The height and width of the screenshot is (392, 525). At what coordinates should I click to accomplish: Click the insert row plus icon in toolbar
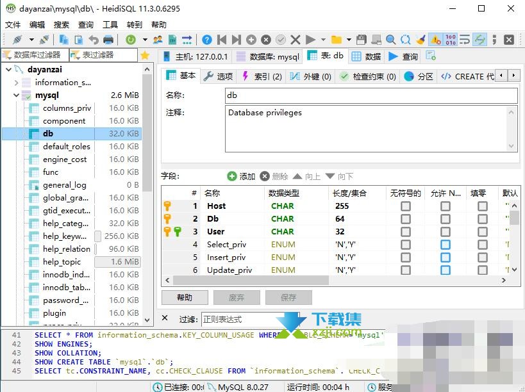[x=251, y=40]
